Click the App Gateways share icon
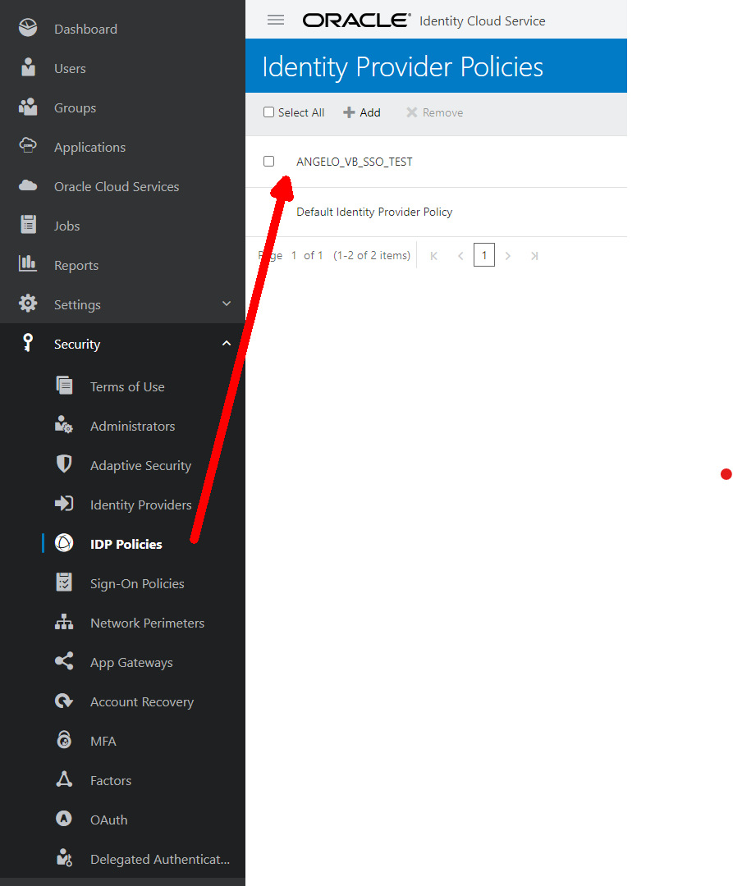This screenshot has width=733, height=886. tap(64, 662)
